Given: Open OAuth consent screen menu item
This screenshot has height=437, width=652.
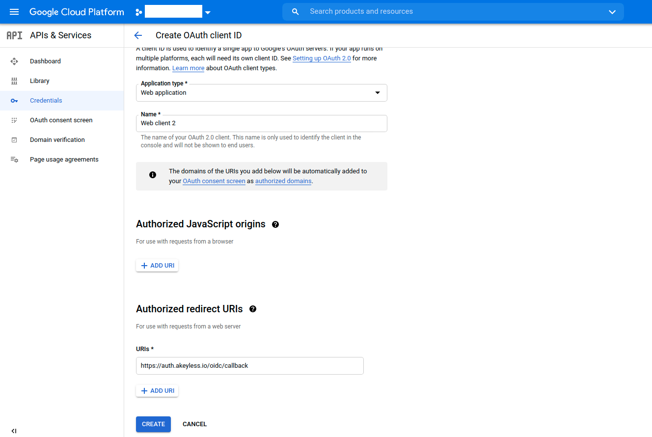Looking at the screenshot, I should click(62, 120).
